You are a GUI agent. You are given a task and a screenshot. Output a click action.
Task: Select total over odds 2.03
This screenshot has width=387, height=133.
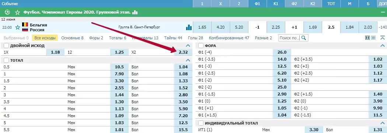click(368, 27)
